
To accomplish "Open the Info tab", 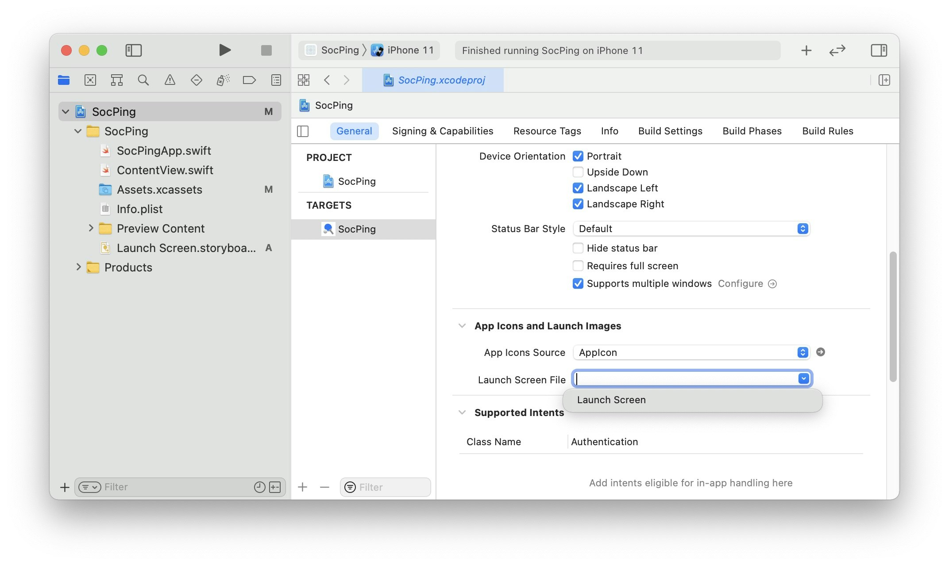I will tap(610, 131).
